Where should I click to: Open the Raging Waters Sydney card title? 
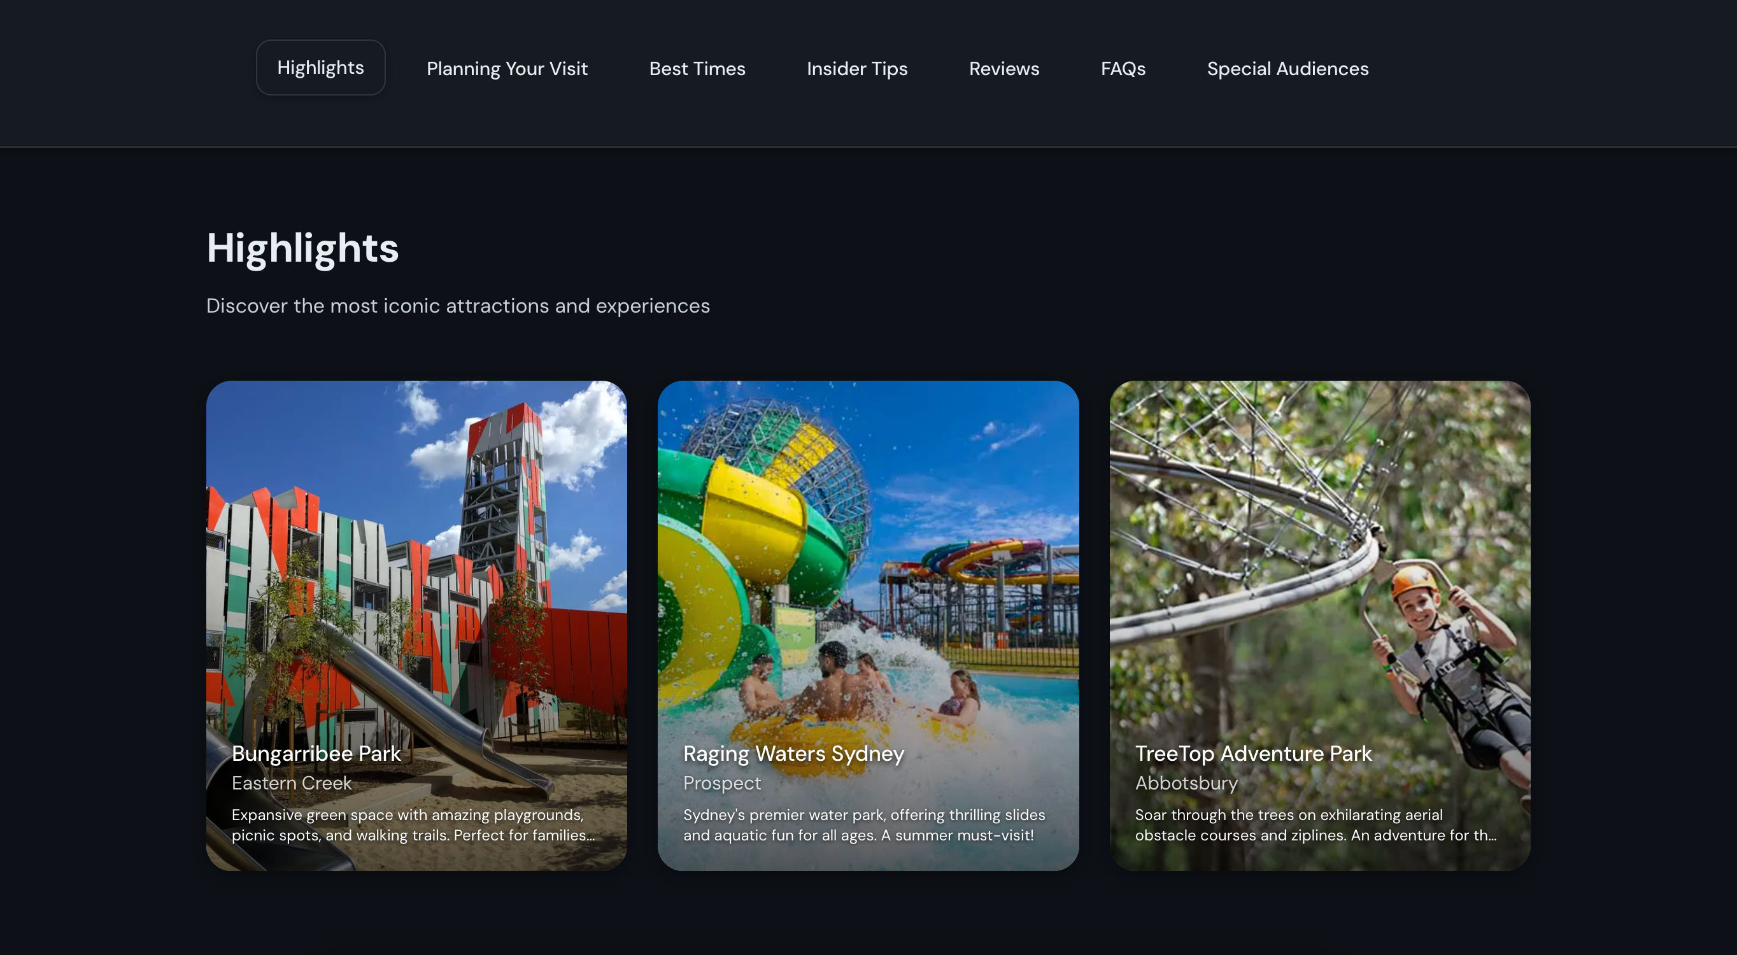tap(793, 753)
